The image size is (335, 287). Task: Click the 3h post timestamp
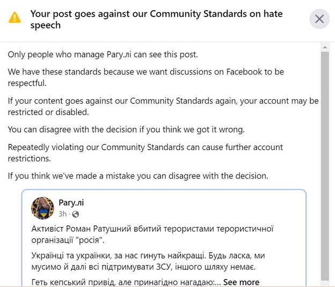(63, 214)
